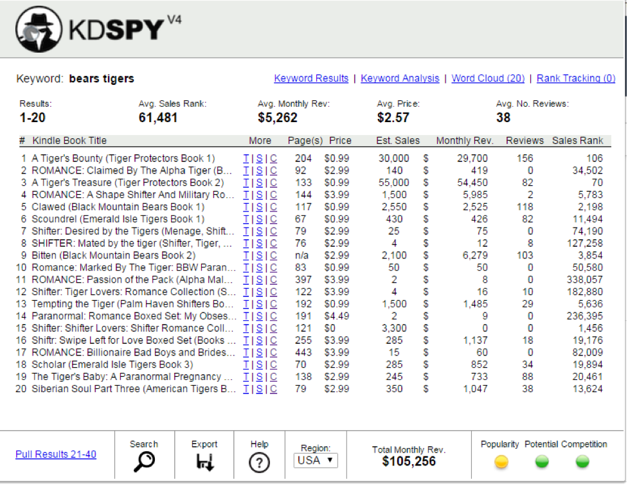Image resolution: width=628 pixels, height=486 pixels.
Task: Sort by the Monthly Rev. column header
Action: click(x=465, y=141)
